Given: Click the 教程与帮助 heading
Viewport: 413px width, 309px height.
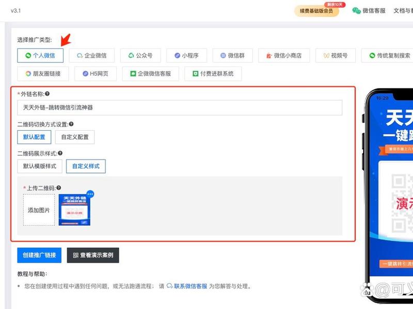Looking at the screenshot, I should tap(32, 274).
